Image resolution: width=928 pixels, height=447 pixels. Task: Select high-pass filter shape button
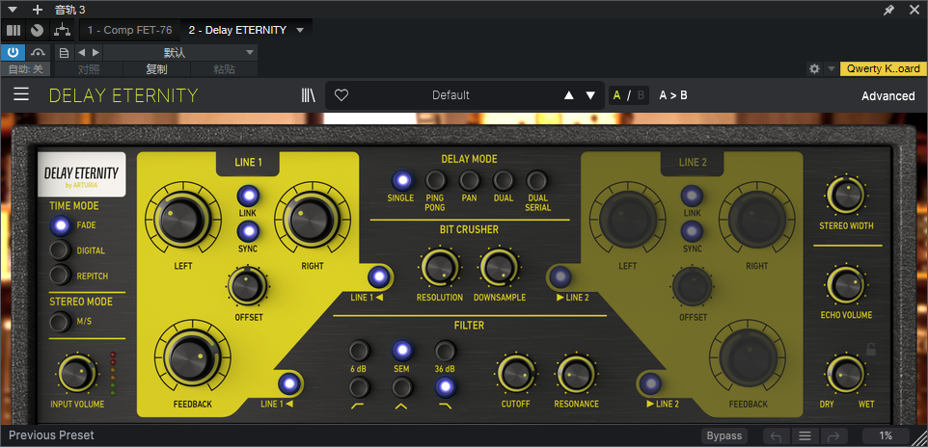click(x=359, y=388)
